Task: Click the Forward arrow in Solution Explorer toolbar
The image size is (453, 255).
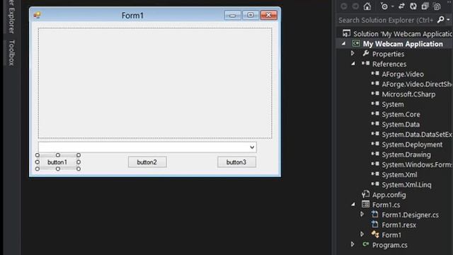Action: pos(355,6)
